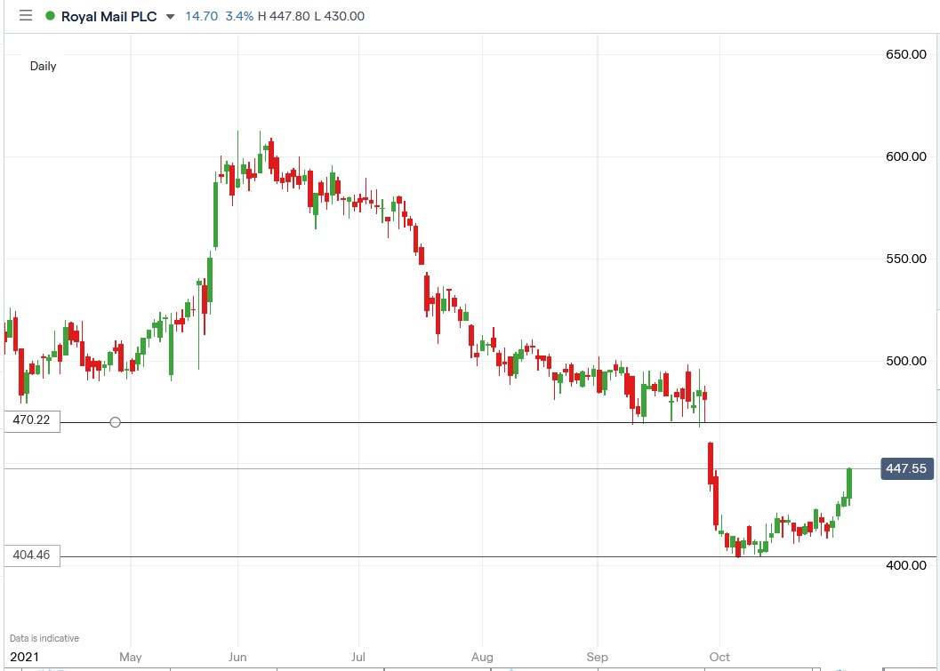This screenshot has height=671, width=940.
Task: Select the highlighted 447.55 price tag
Action: coord(907,468)
